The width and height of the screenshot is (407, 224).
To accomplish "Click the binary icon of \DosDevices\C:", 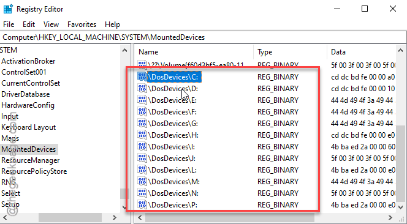I will (142, 77).
